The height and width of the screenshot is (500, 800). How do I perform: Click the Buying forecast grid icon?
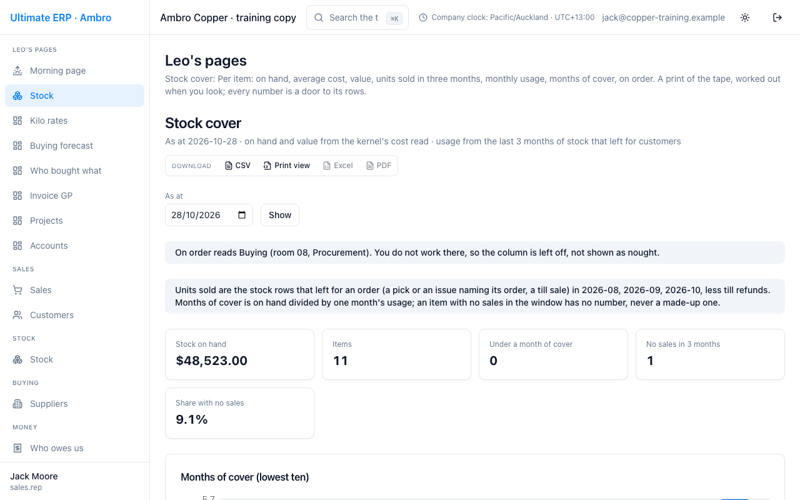[x=17, y=146]
